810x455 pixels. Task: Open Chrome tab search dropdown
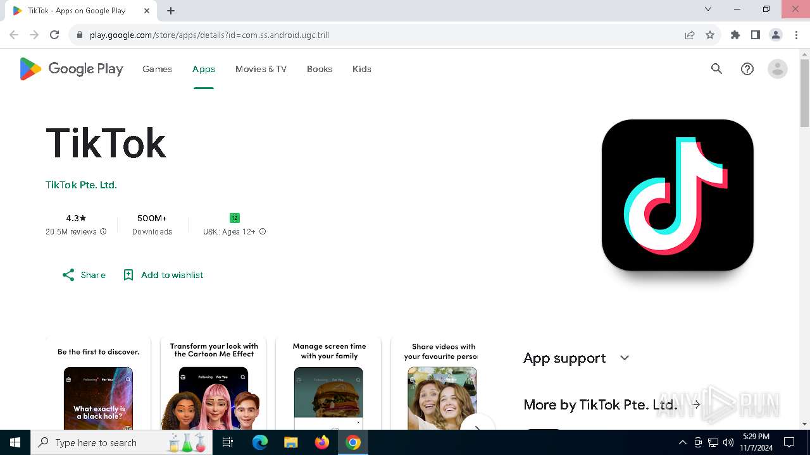pos(708,9)
